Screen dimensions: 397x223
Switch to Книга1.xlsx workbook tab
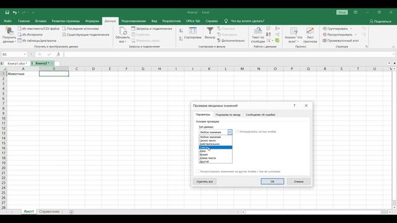(17, 63)
